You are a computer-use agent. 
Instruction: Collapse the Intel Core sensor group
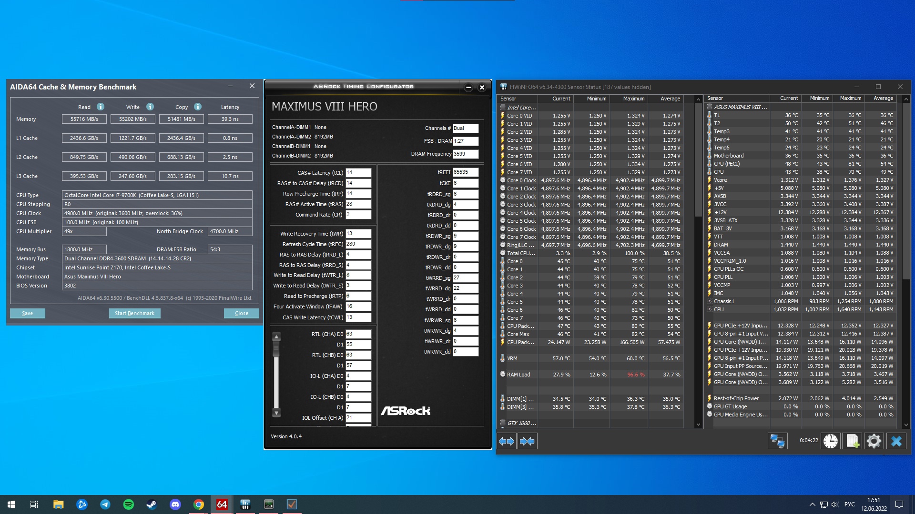[521, 108]
